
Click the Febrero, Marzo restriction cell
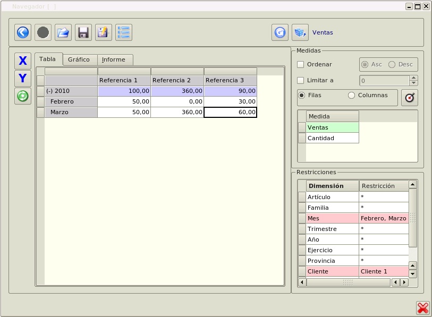[384, 218]
